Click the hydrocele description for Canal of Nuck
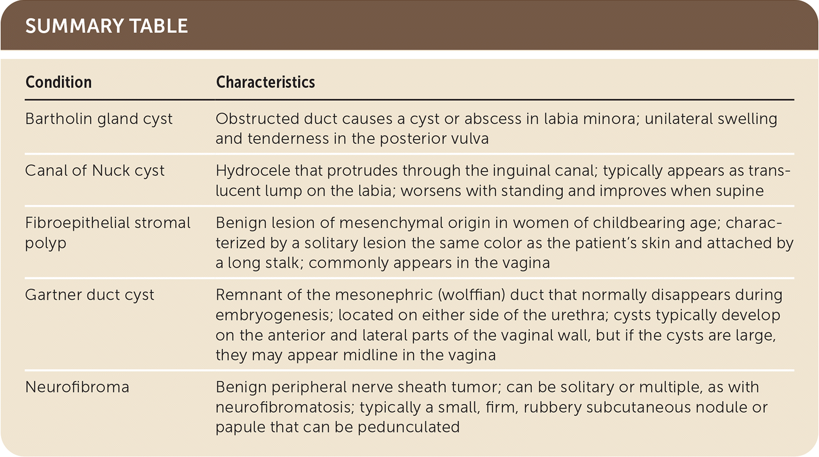This screenshot has height=457, width=819. [503, 181]
